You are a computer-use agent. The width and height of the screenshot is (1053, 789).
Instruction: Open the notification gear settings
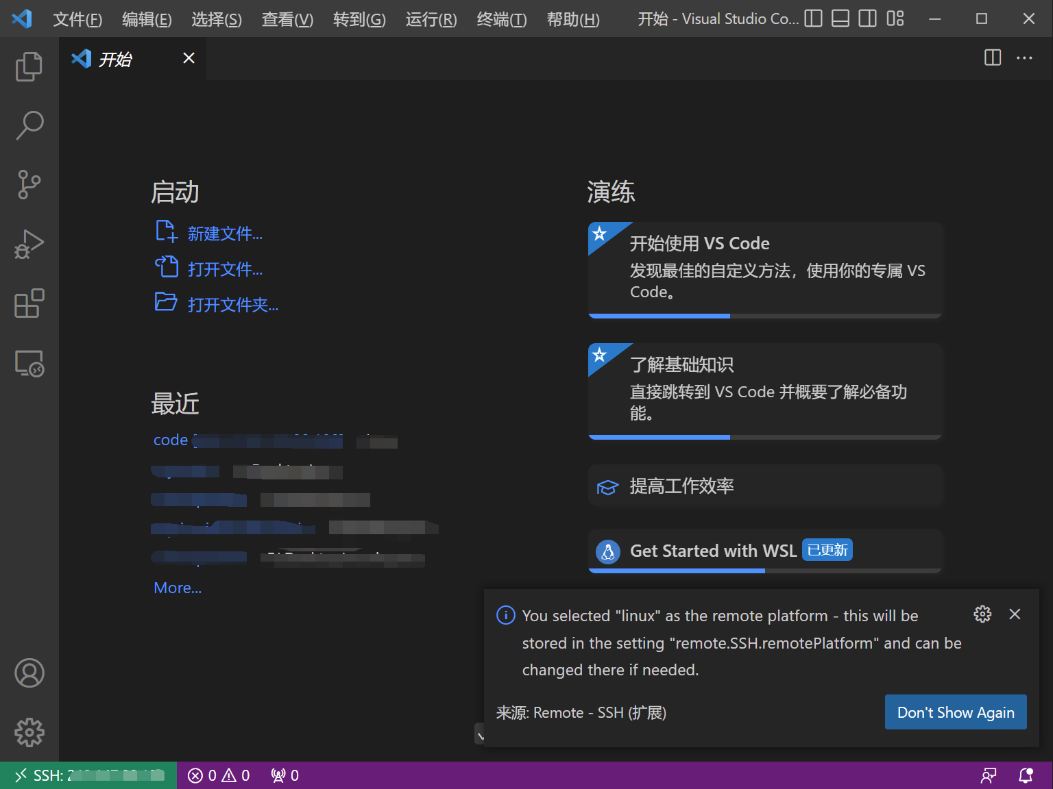pos(982,614)
